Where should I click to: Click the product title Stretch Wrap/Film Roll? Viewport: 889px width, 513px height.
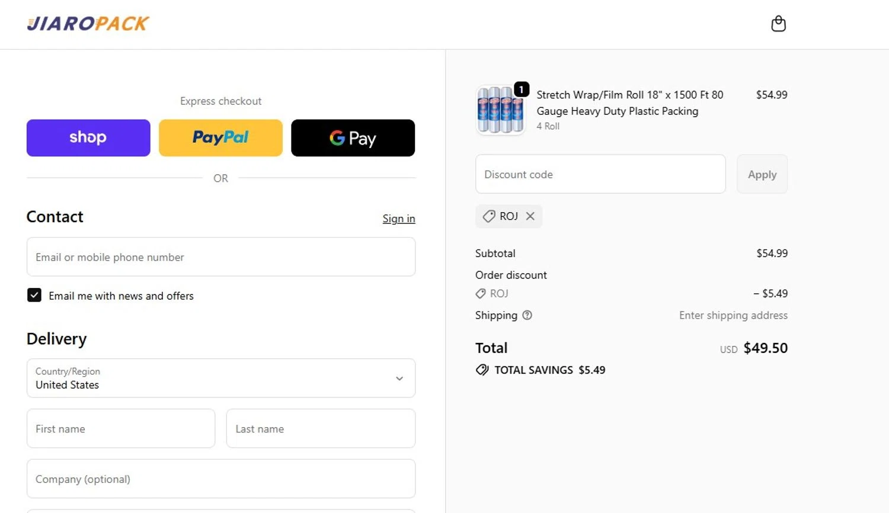[630, 103]
